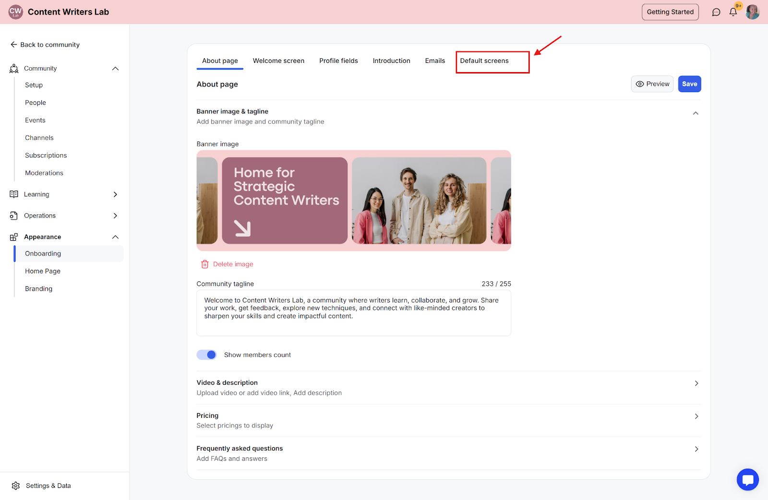Click the back arrow icon
The image size is (768, 500).
(13, 44)
